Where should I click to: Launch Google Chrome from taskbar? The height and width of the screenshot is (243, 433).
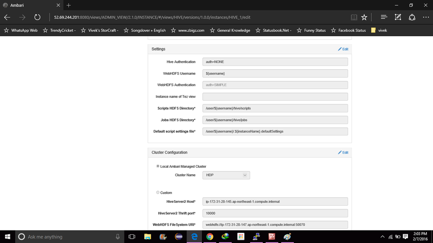coord(210,237)
